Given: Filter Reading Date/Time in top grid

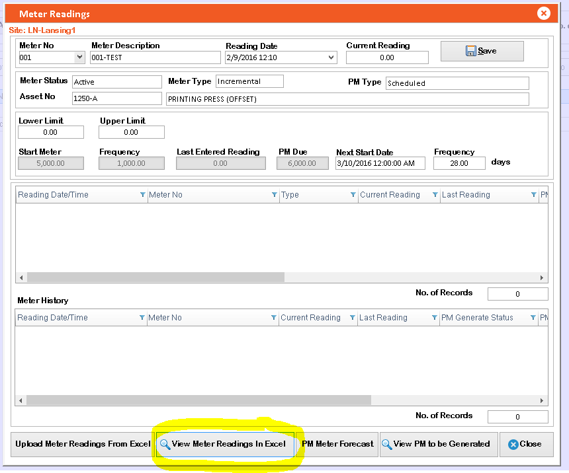Looking at the screenshot, I should point(143,195).
